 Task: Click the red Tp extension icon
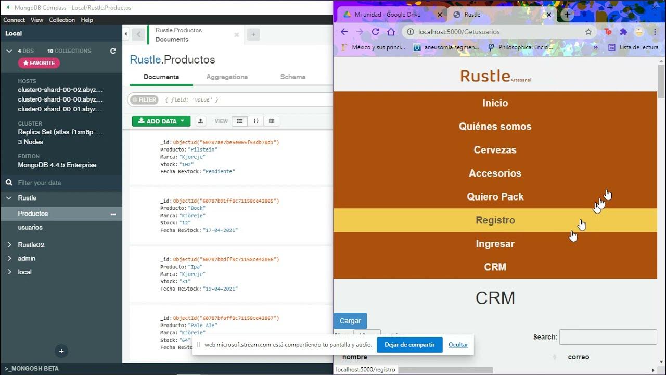(608, 32)
